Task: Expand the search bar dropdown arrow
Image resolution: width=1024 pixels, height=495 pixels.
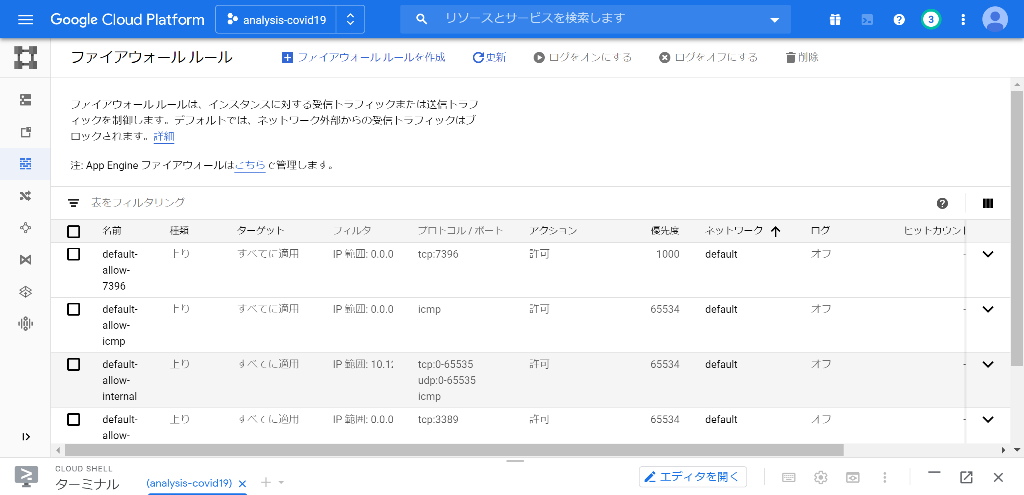Action: tap(774, 20)
